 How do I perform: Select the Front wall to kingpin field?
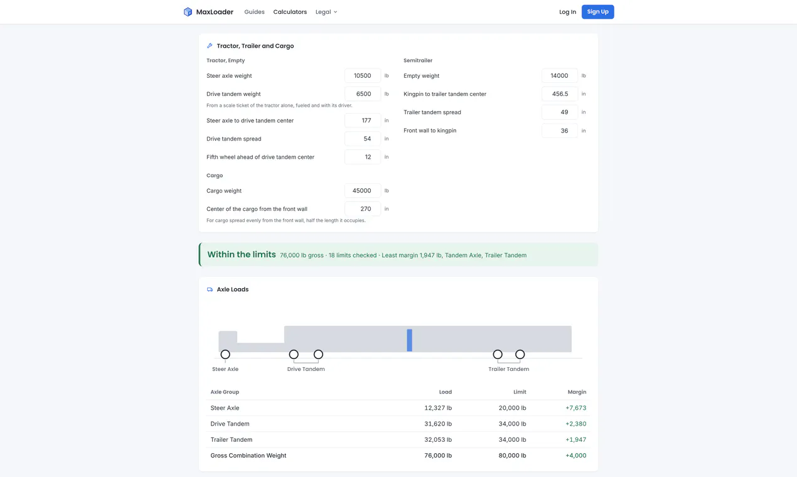(560, 131)
